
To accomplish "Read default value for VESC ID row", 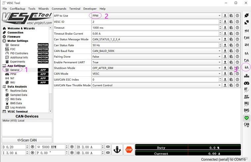I will click(x=231, y=22).
